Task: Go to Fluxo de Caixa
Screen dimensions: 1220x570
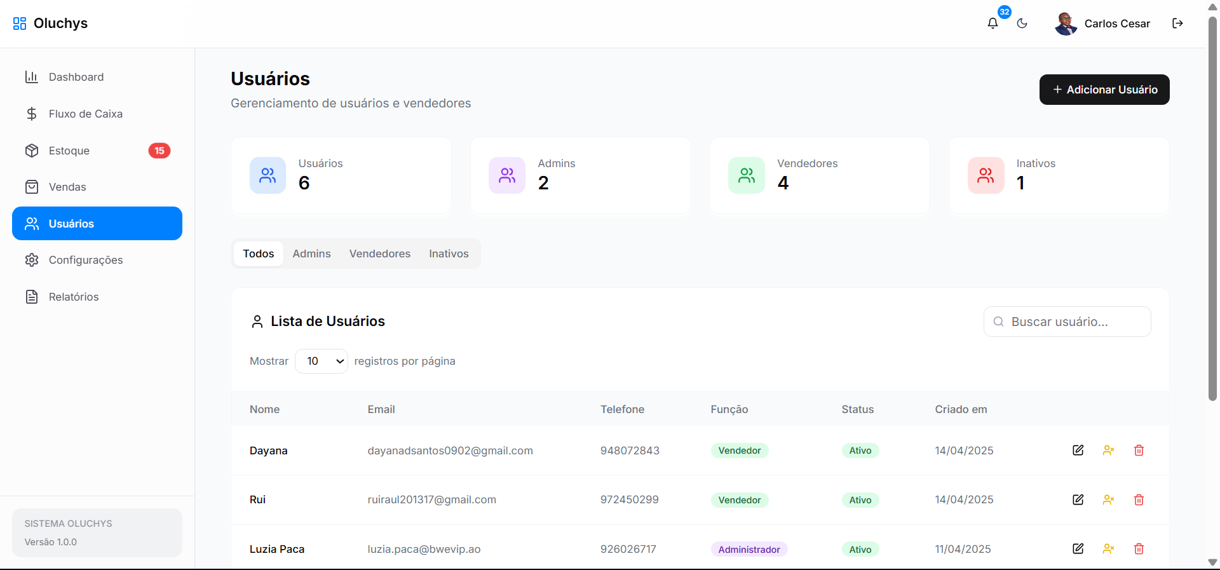Action: click(x=85, y=114)
